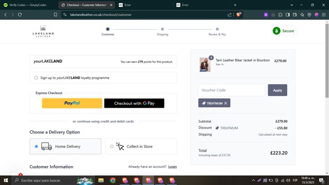329x185 pixels.
Task: Close the Checkout tab
Action: 111,5
